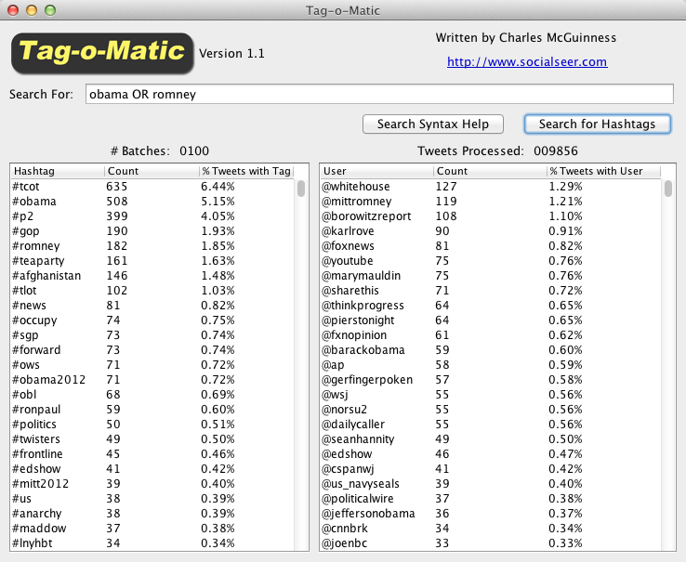Select the @politicalwire user row
The height and width of the screenshot is (562, 686).
491,499
